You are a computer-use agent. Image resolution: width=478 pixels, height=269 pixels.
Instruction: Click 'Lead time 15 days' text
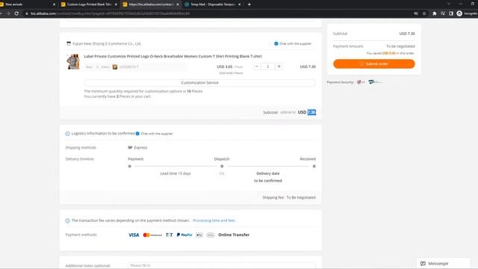[176, 173]
